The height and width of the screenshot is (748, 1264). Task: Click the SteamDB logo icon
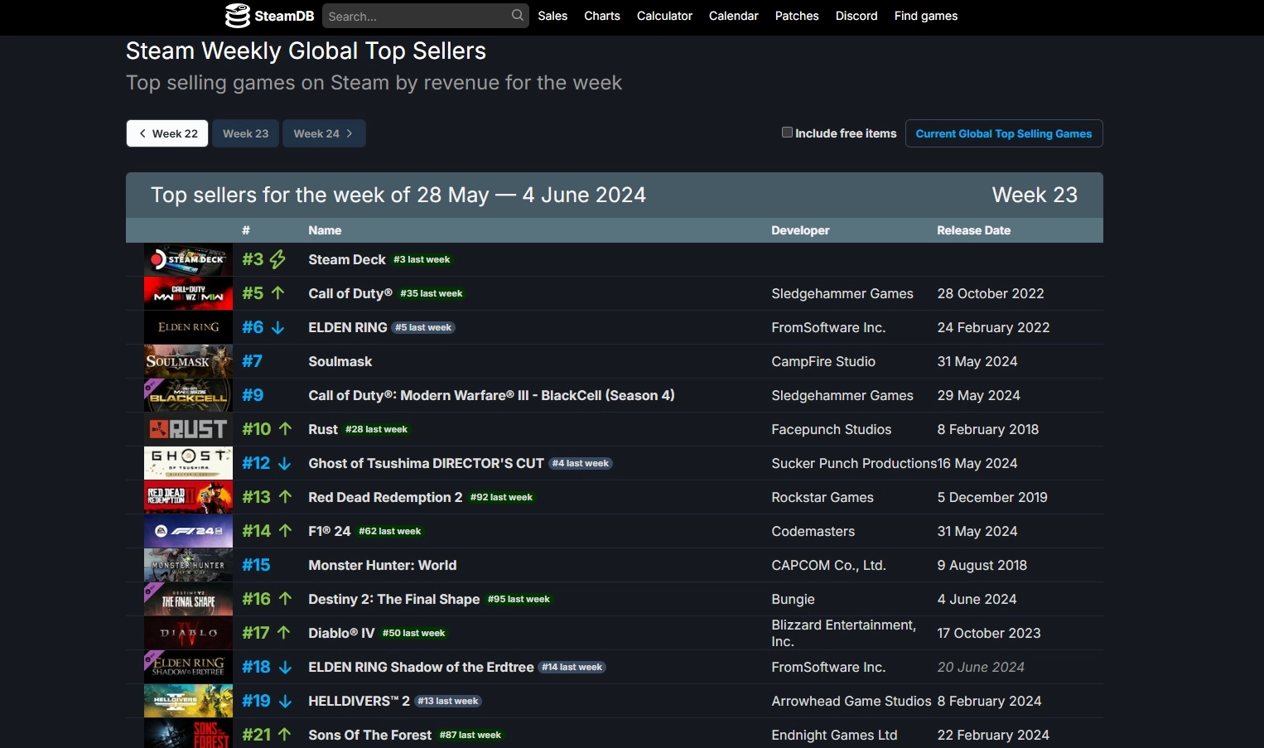tap(238, 16)
